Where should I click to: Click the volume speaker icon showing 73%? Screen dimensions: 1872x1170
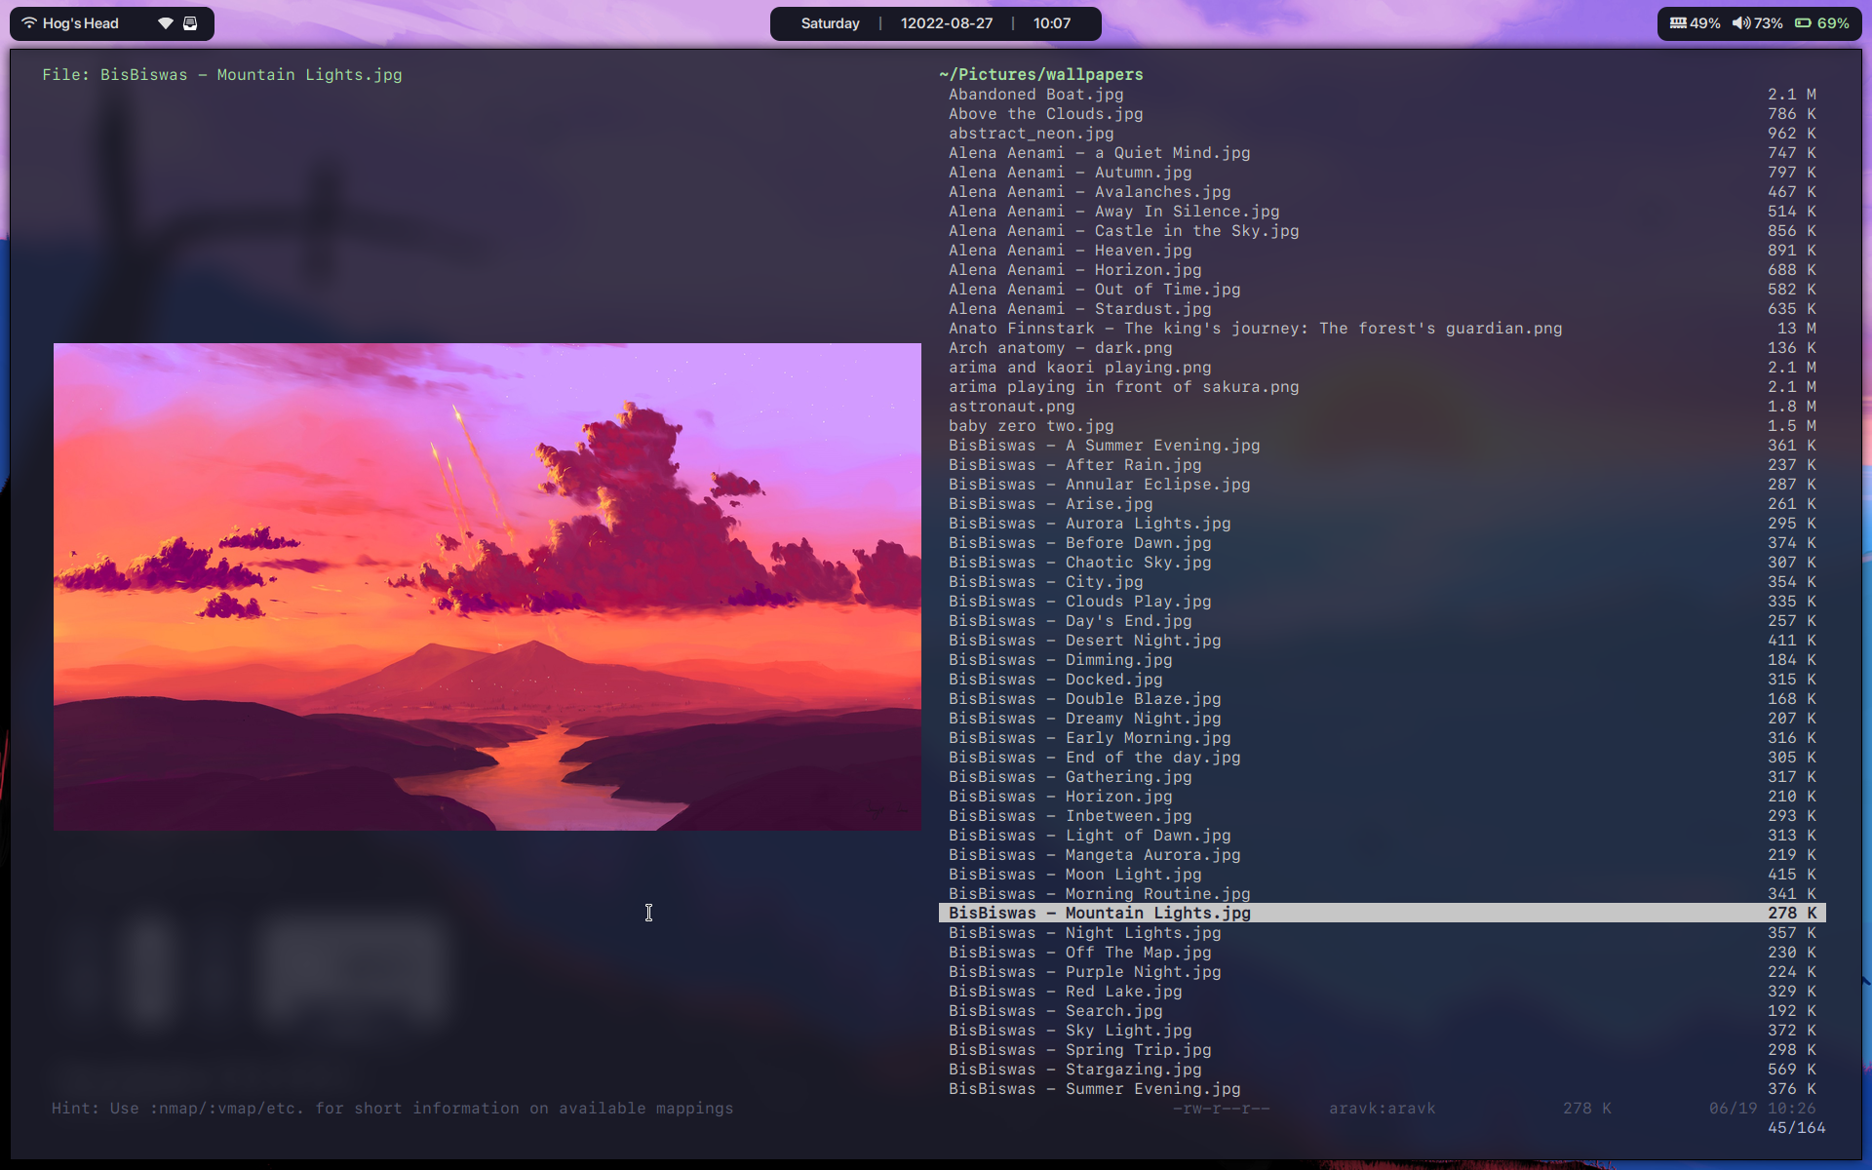1740,23
